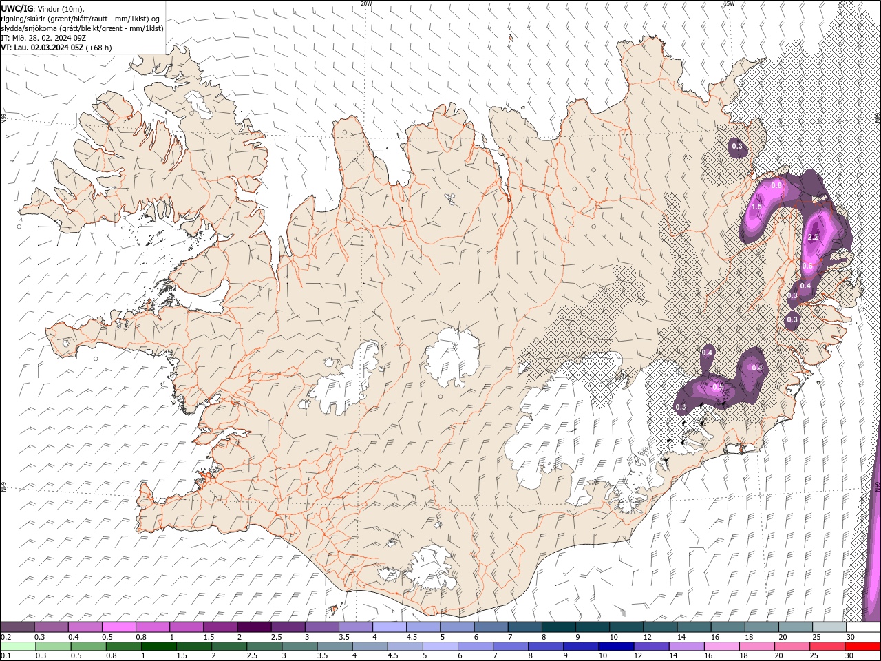Click the 'IT: Mið. 28. 02. 2024 09Z' timestamp
This screenshot has width=881, height=661.
coord(45,37)
